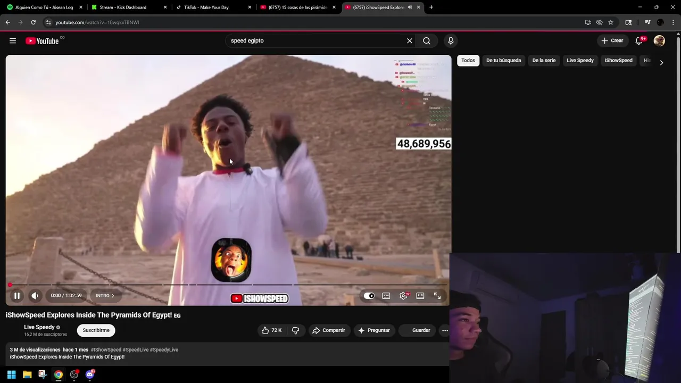This screenshot has width=681, height=383.
Task: Toggle autoplay switch in player
Action: pos(369,296)
